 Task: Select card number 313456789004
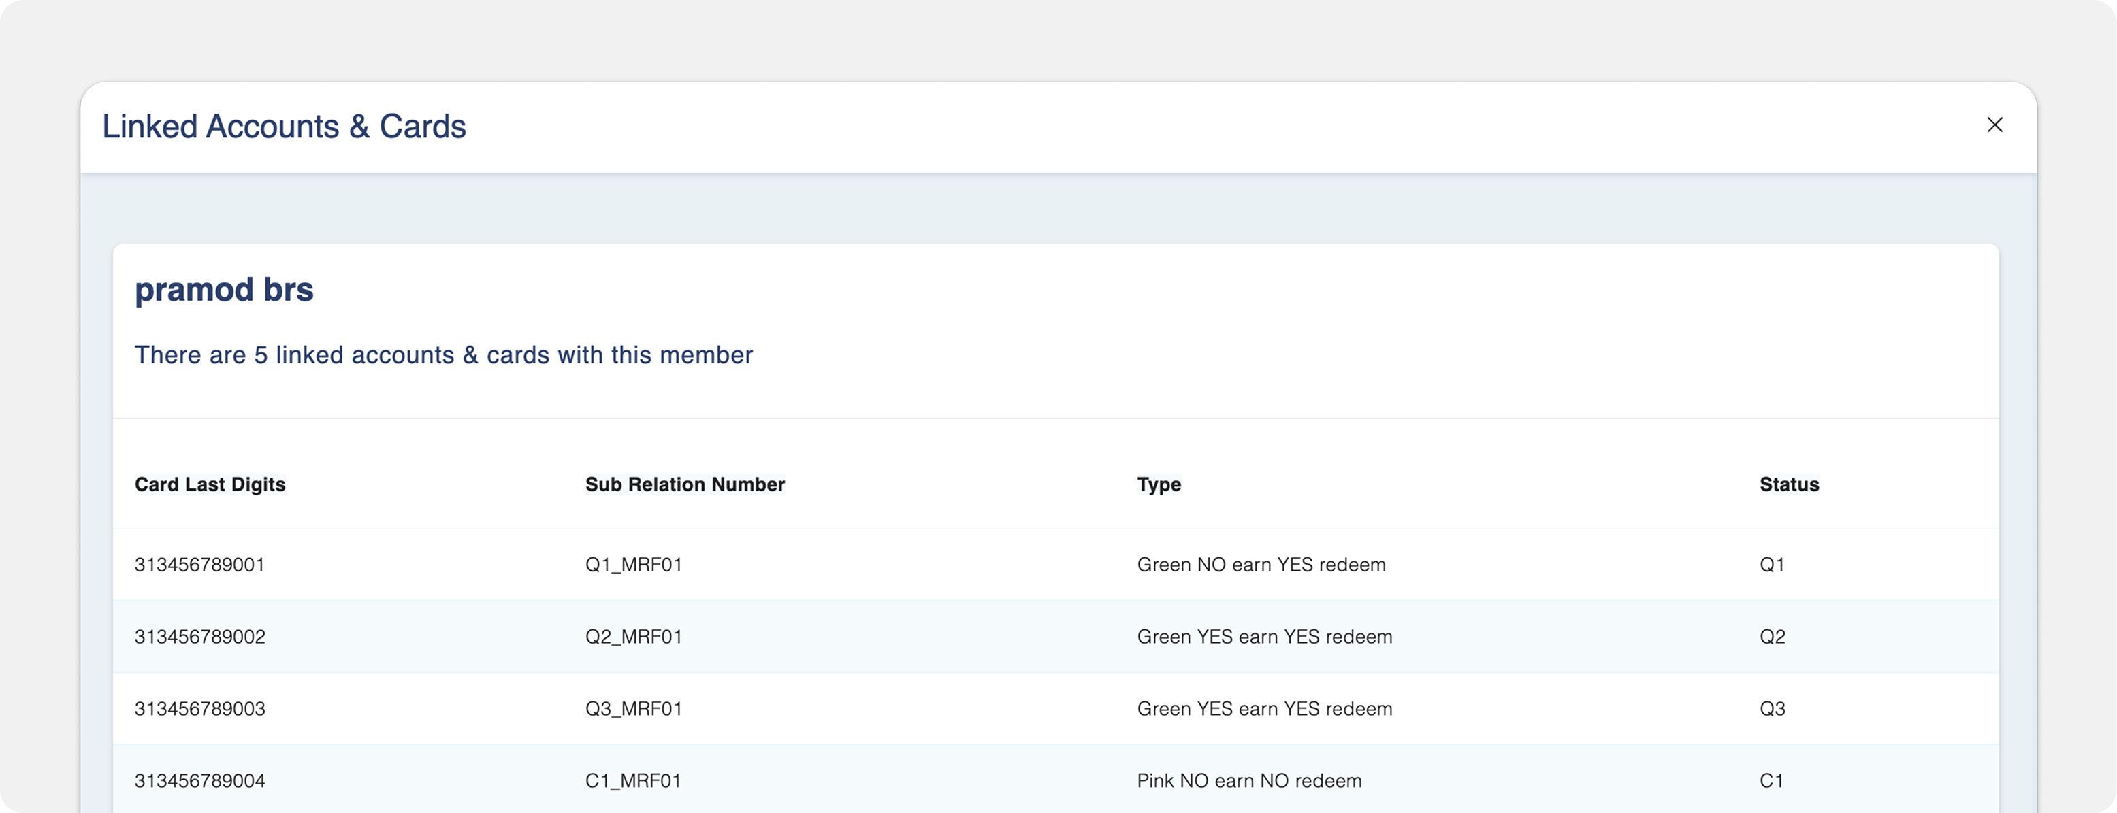[x=199, y=781]
